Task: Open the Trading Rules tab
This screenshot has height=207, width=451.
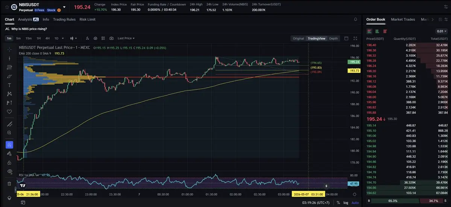Action: pyautogui.click(x=64, y=19)
